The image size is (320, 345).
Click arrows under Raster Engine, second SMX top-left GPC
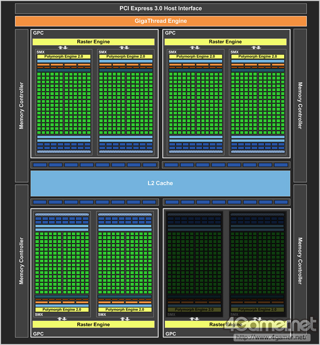click(x=124, y=47)
